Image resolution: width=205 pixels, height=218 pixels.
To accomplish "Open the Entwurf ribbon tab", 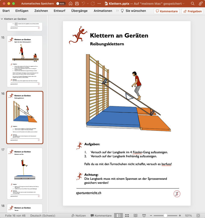I will click(x=60, y=11).
